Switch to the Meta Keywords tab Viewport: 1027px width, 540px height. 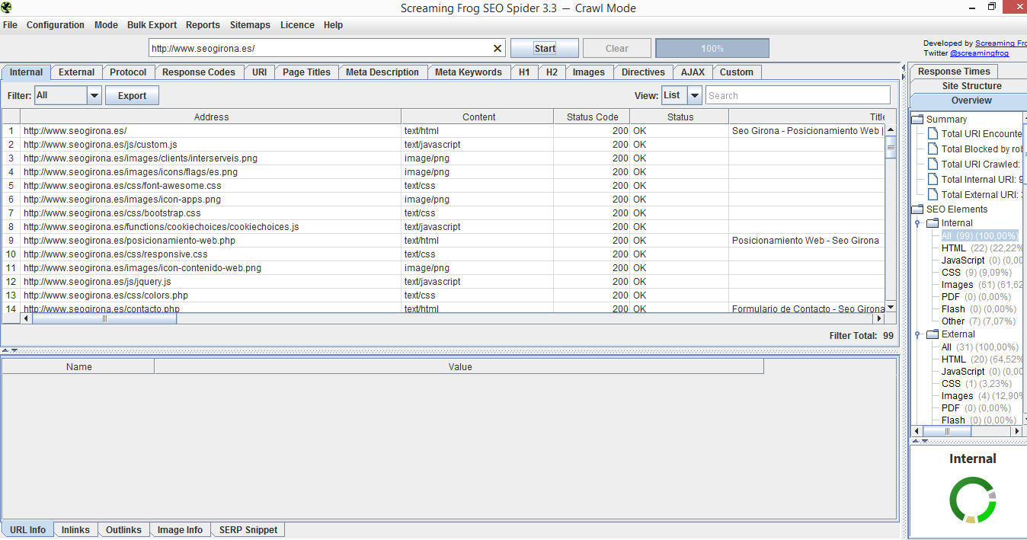[469, 72]
